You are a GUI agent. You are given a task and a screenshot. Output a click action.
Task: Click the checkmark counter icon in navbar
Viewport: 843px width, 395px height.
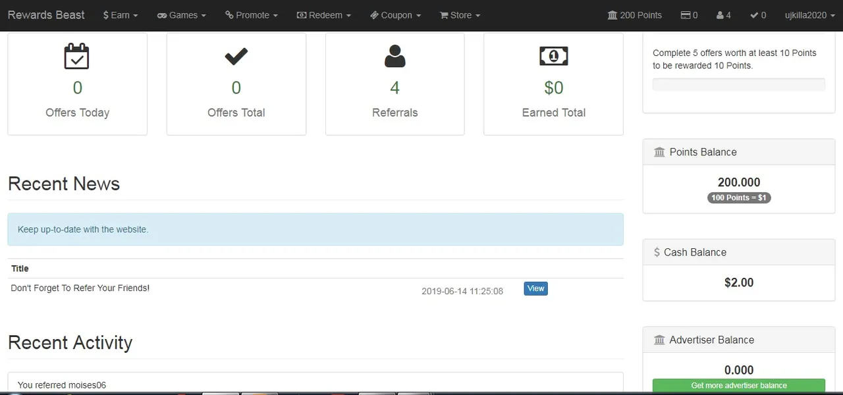coord(754,15)
